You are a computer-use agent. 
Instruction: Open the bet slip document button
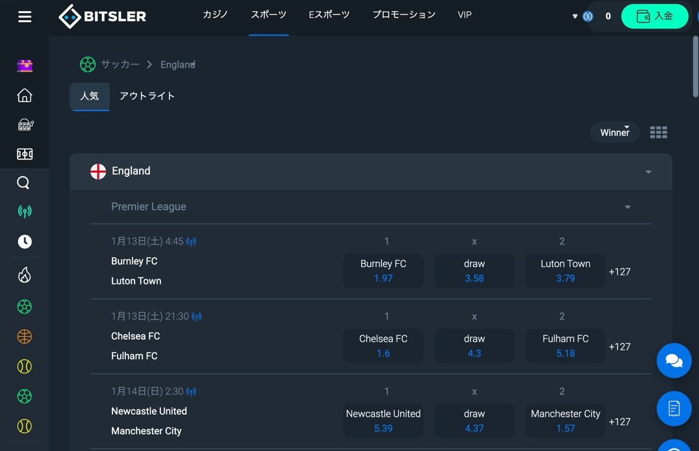(x=674, y=409)
